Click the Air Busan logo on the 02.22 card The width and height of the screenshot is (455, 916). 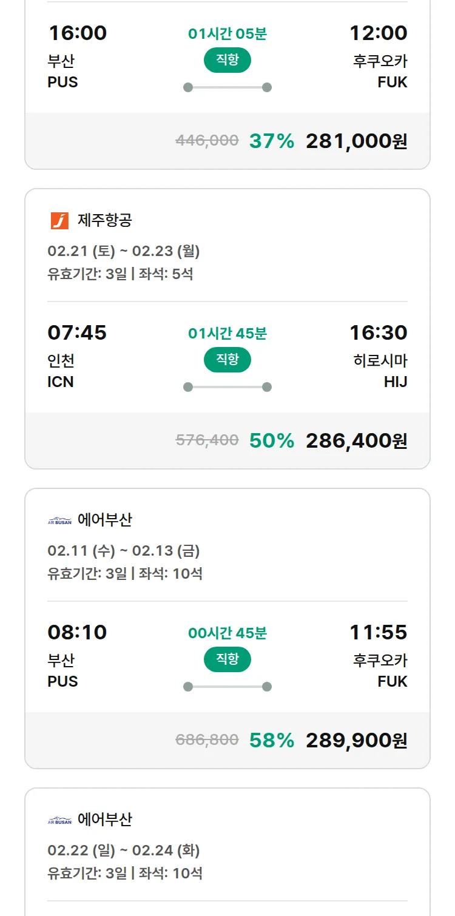(59, 820)
